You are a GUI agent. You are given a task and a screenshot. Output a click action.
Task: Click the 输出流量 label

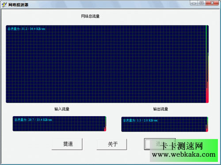point(160,109)
